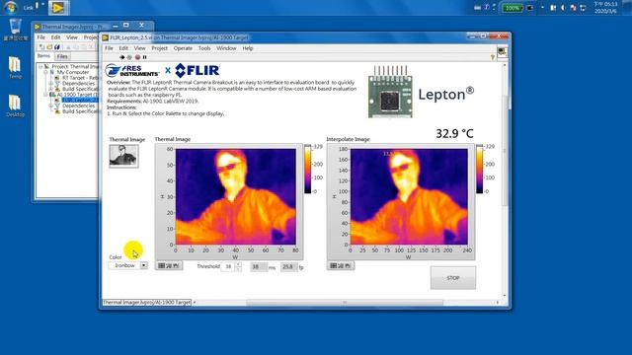Click the green 100% battery indicator
The image size is (632, 355).
(x=513, y=8)
